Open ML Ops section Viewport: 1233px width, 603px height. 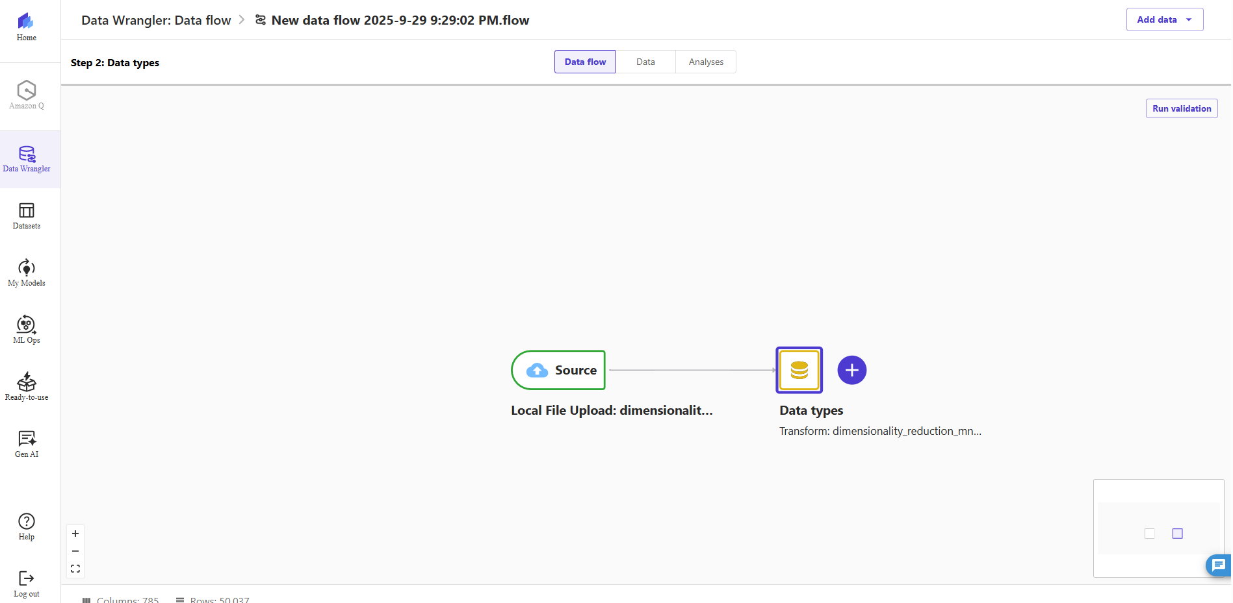point(26,330)
